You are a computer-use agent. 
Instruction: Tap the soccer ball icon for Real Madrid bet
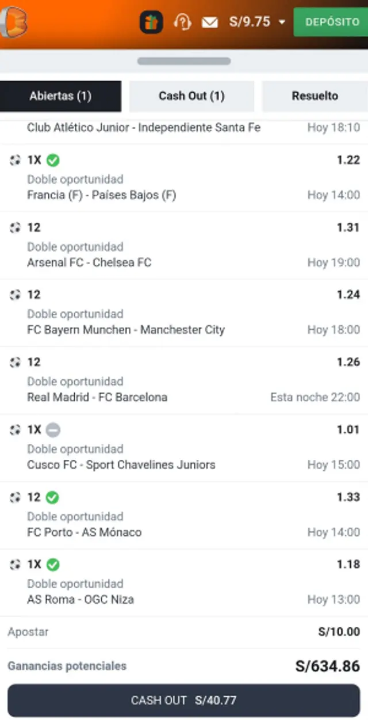point(15,363)
